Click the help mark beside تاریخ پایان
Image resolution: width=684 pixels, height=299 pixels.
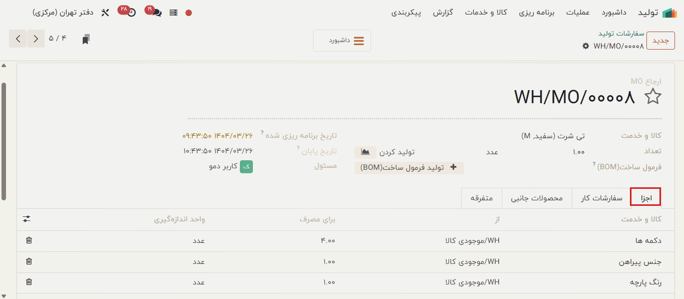(298, 148)
